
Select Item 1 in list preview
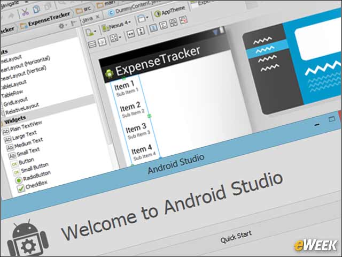124,86
